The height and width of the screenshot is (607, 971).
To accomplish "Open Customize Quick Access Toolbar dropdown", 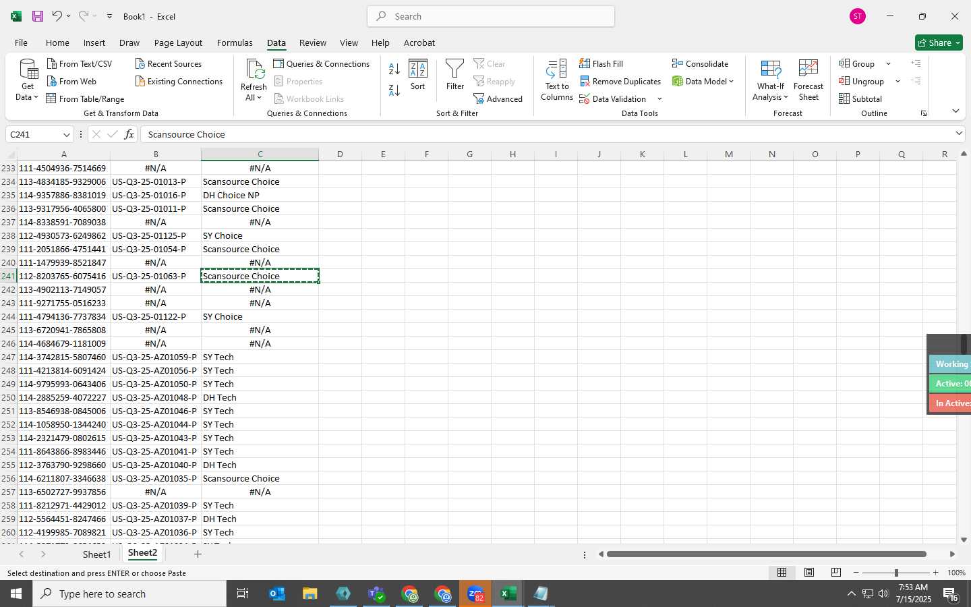I will 109,16.
